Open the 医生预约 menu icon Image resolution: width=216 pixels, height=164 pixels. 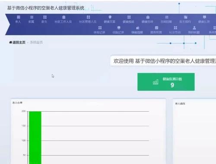(185, 17)
